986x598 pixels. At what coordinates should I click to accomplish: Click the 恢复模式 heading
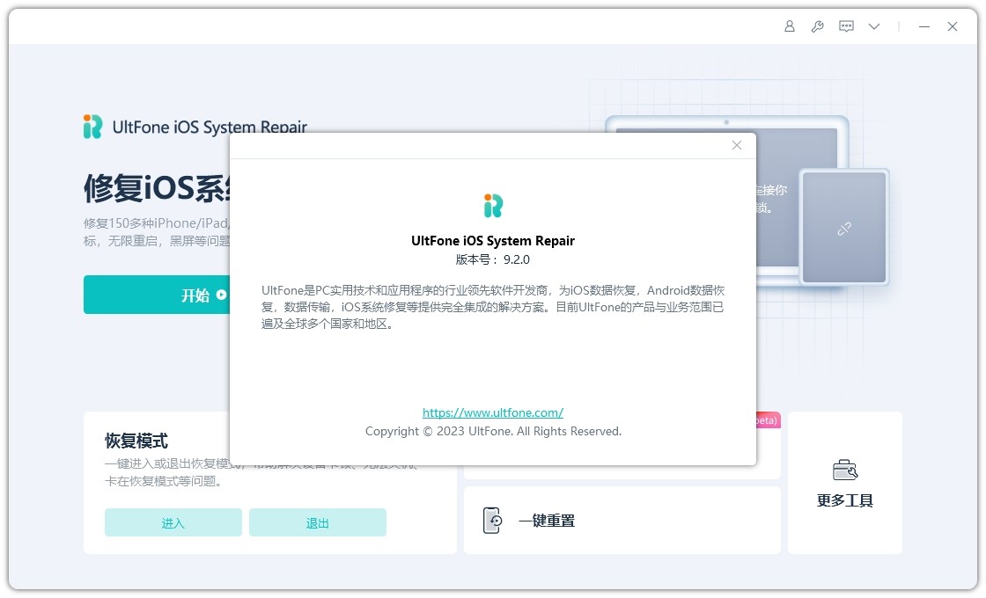tap(136, 441)
